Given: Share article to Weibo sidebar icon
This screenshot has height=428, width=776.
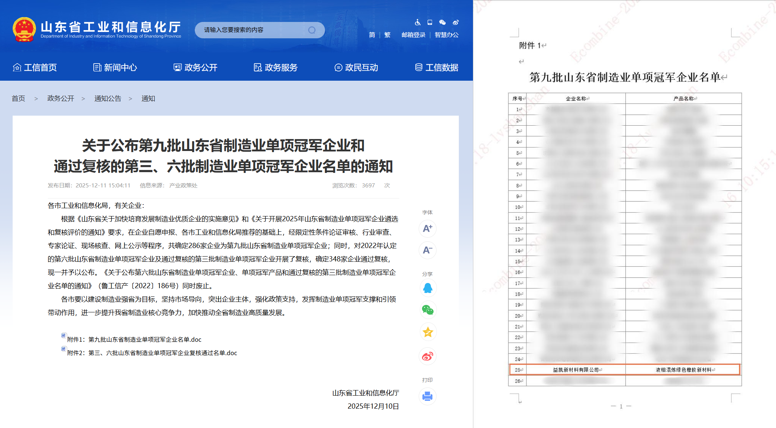Looking at the screenshot, I should (428, 357).
